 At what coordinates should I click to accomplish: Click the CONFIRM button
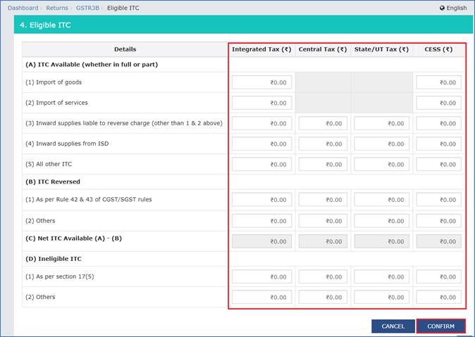(x=440, y=326)
